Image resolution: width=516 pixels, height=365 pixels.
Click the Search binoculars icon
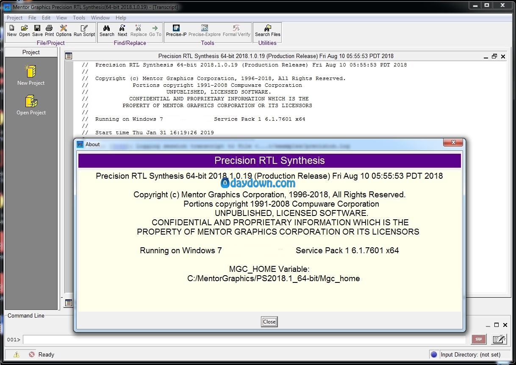[x=107, y=28]
